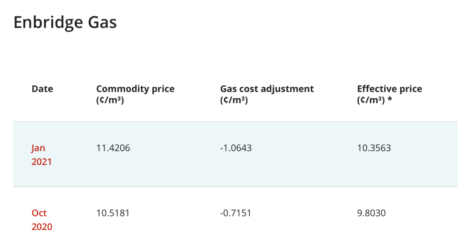This screenshot has height=251, width=461.
Task: Click the highlighted Jan 2021 table row
Action: tap(235, 154)
